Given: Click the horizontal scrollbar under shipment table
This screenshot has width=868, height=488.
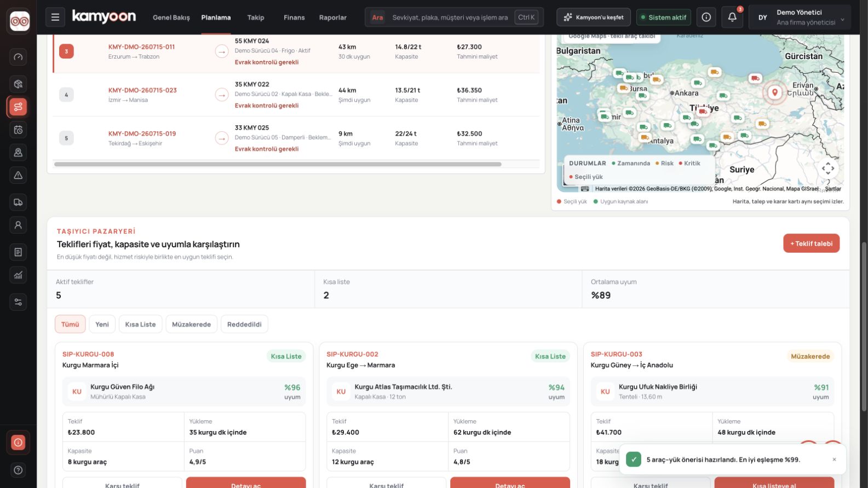Looking at the screenshot, I should coord(278,164).
